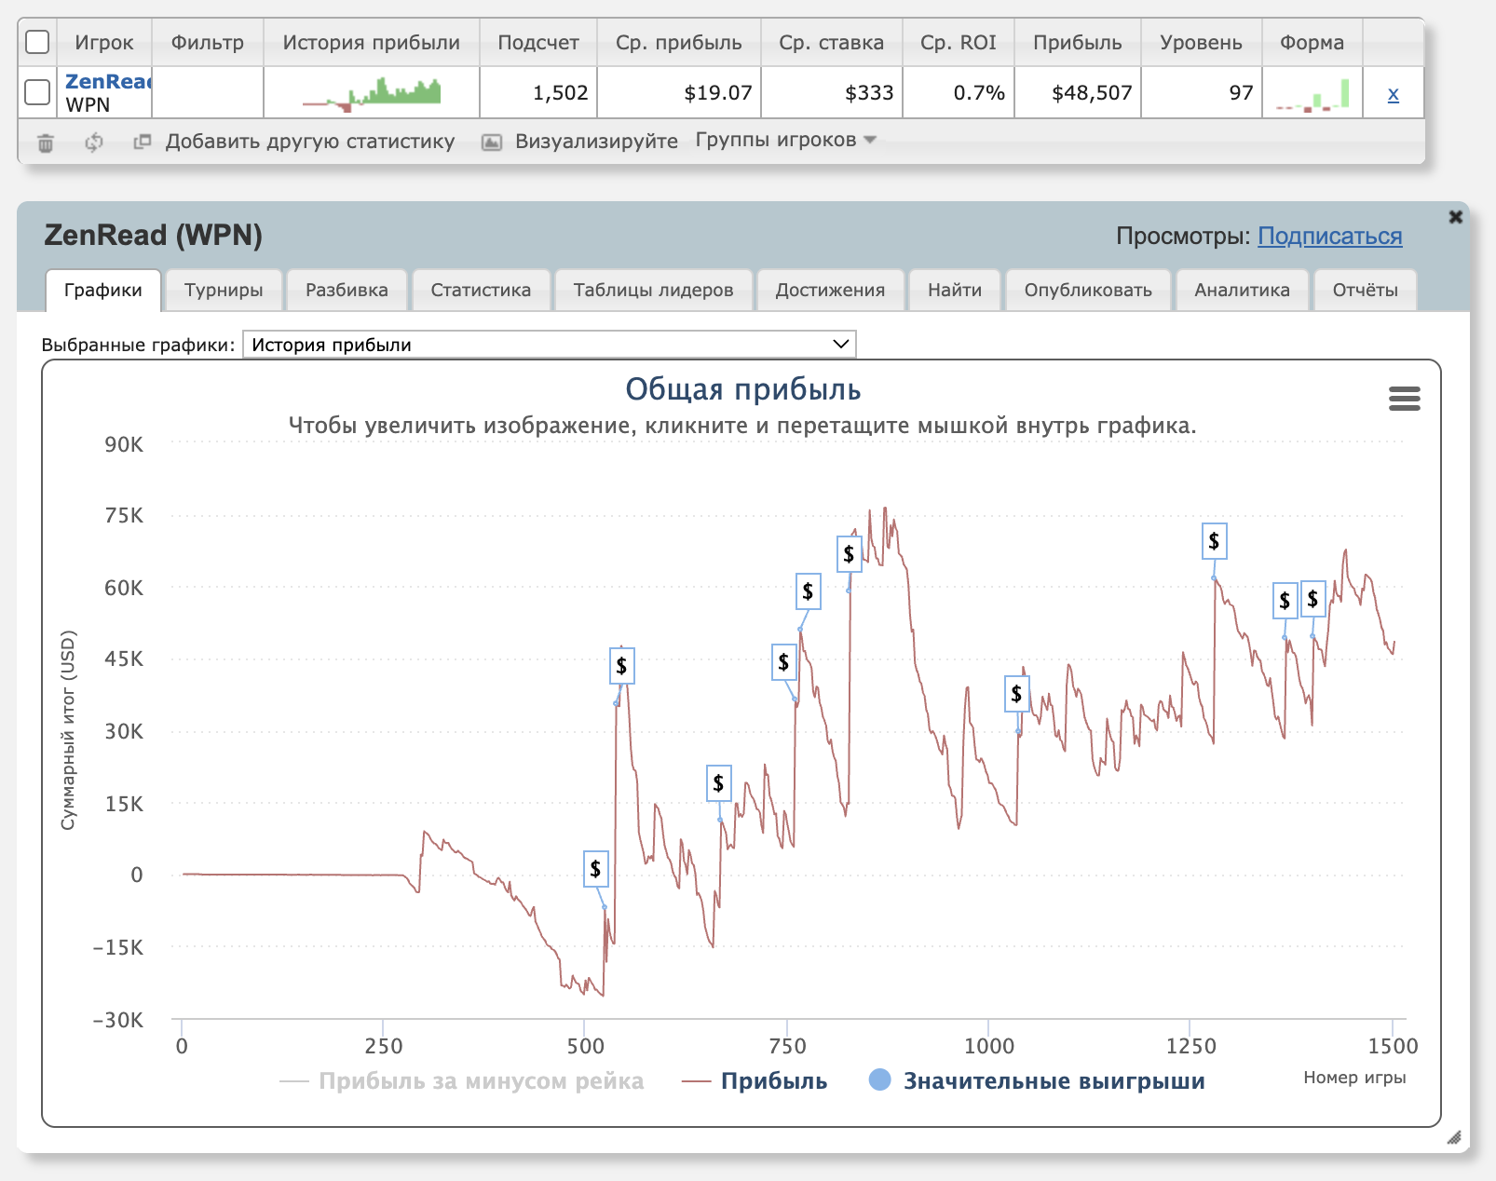The width and height of the screenshot is (1496, 1181).
Task: Show Прибыль за минусом рейка series
Action: point(462,1080)
